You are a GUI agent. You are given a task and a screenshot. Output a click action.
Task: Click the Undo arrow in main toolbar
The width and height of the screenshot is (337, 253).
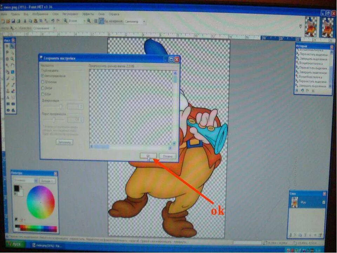[x=52, y=21]
